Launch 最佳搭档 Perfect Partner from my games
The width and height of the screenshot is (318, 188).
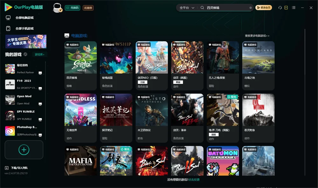click(24, 69)
